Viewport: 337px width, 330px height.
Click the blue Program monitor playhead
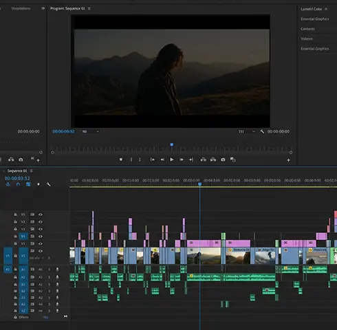click(x=172, y=144)
